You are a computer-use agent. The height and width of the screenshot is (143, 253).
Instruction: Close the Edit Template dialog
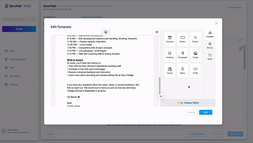click(x=216, y=23)
